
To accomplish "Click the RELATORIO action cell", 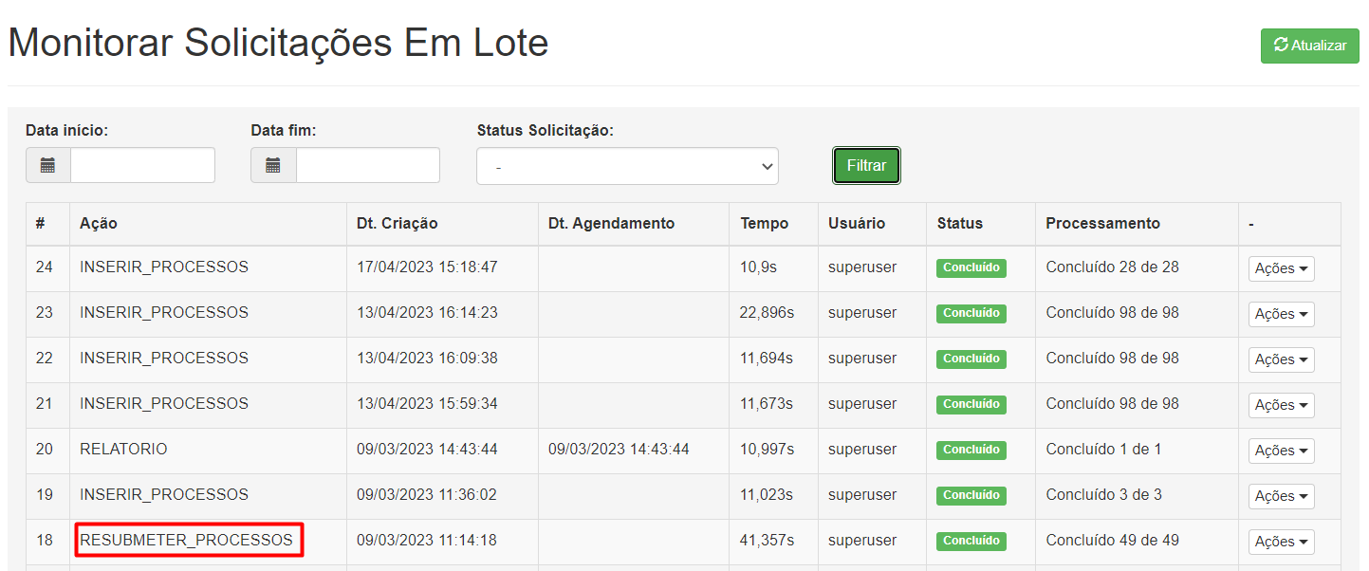I will (123, 449).
